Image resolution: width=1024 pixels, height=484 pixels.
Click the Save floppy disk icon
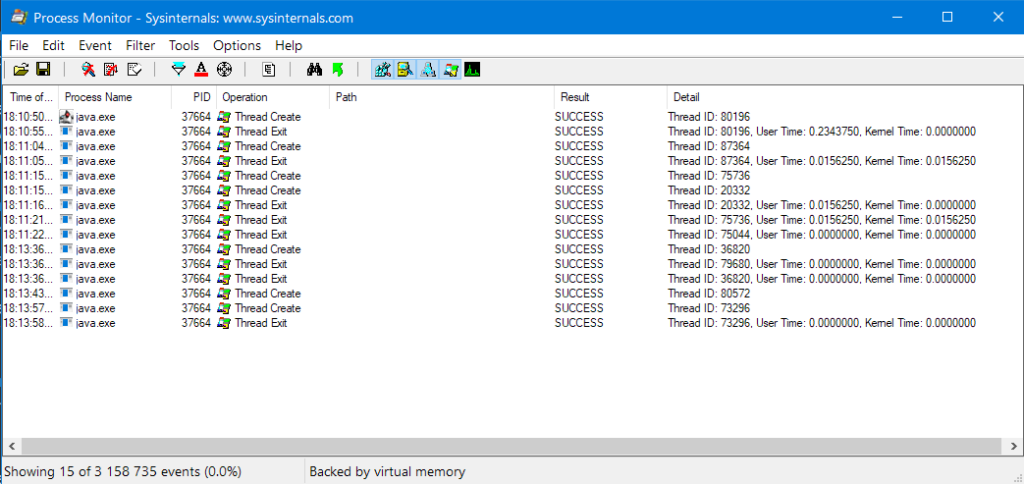(43, 70)
